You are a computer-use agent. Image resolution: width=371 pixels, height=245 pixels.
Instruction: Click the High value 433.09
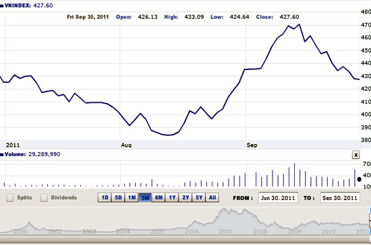point(194,17)
